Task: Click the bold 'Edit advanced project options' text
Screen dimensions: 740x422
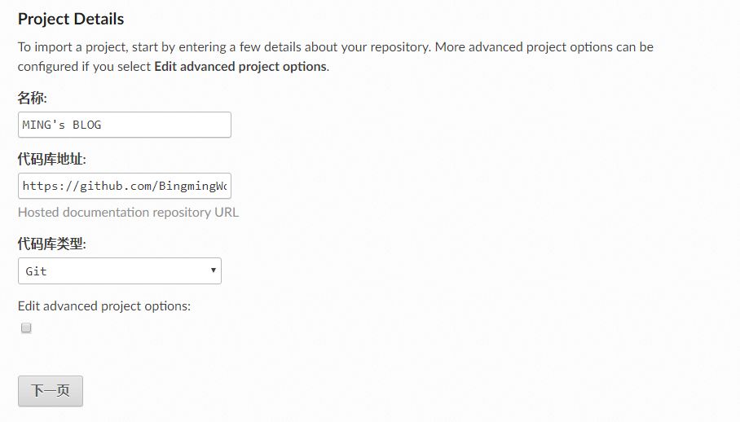Action: 240,66
